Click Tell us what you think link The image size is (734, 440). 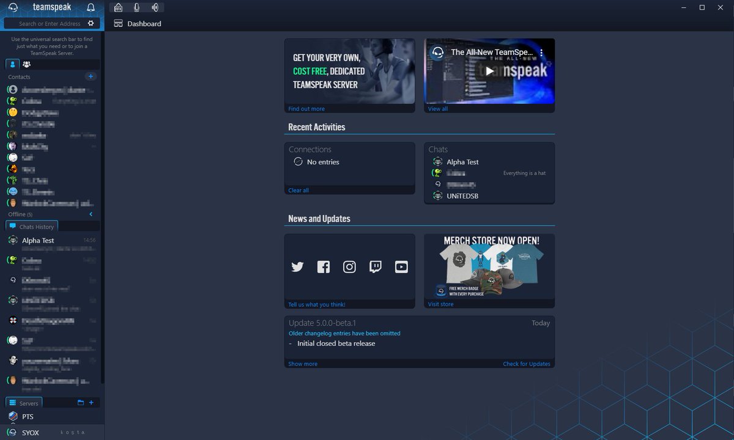pos(317,304)
